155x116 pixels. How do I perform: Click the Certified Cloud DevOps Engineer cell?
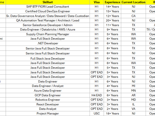click(x=48, y=11)
